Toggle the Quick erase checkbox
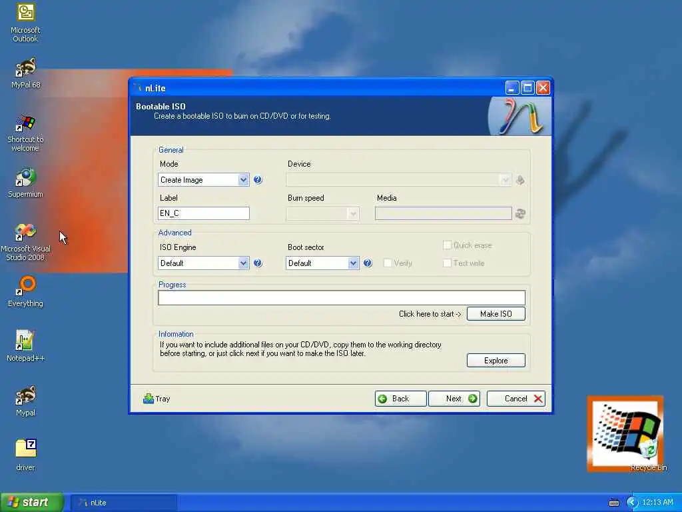 pos(447,245)
